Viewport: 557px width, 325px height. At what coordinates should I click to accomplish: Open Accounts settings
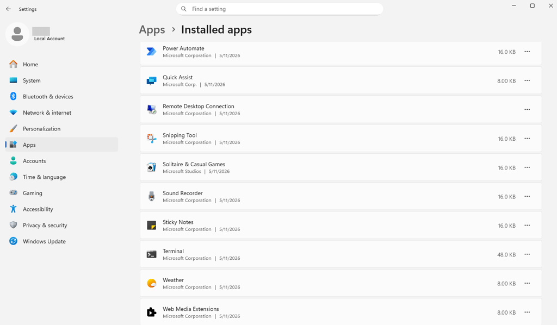point(61,161)
